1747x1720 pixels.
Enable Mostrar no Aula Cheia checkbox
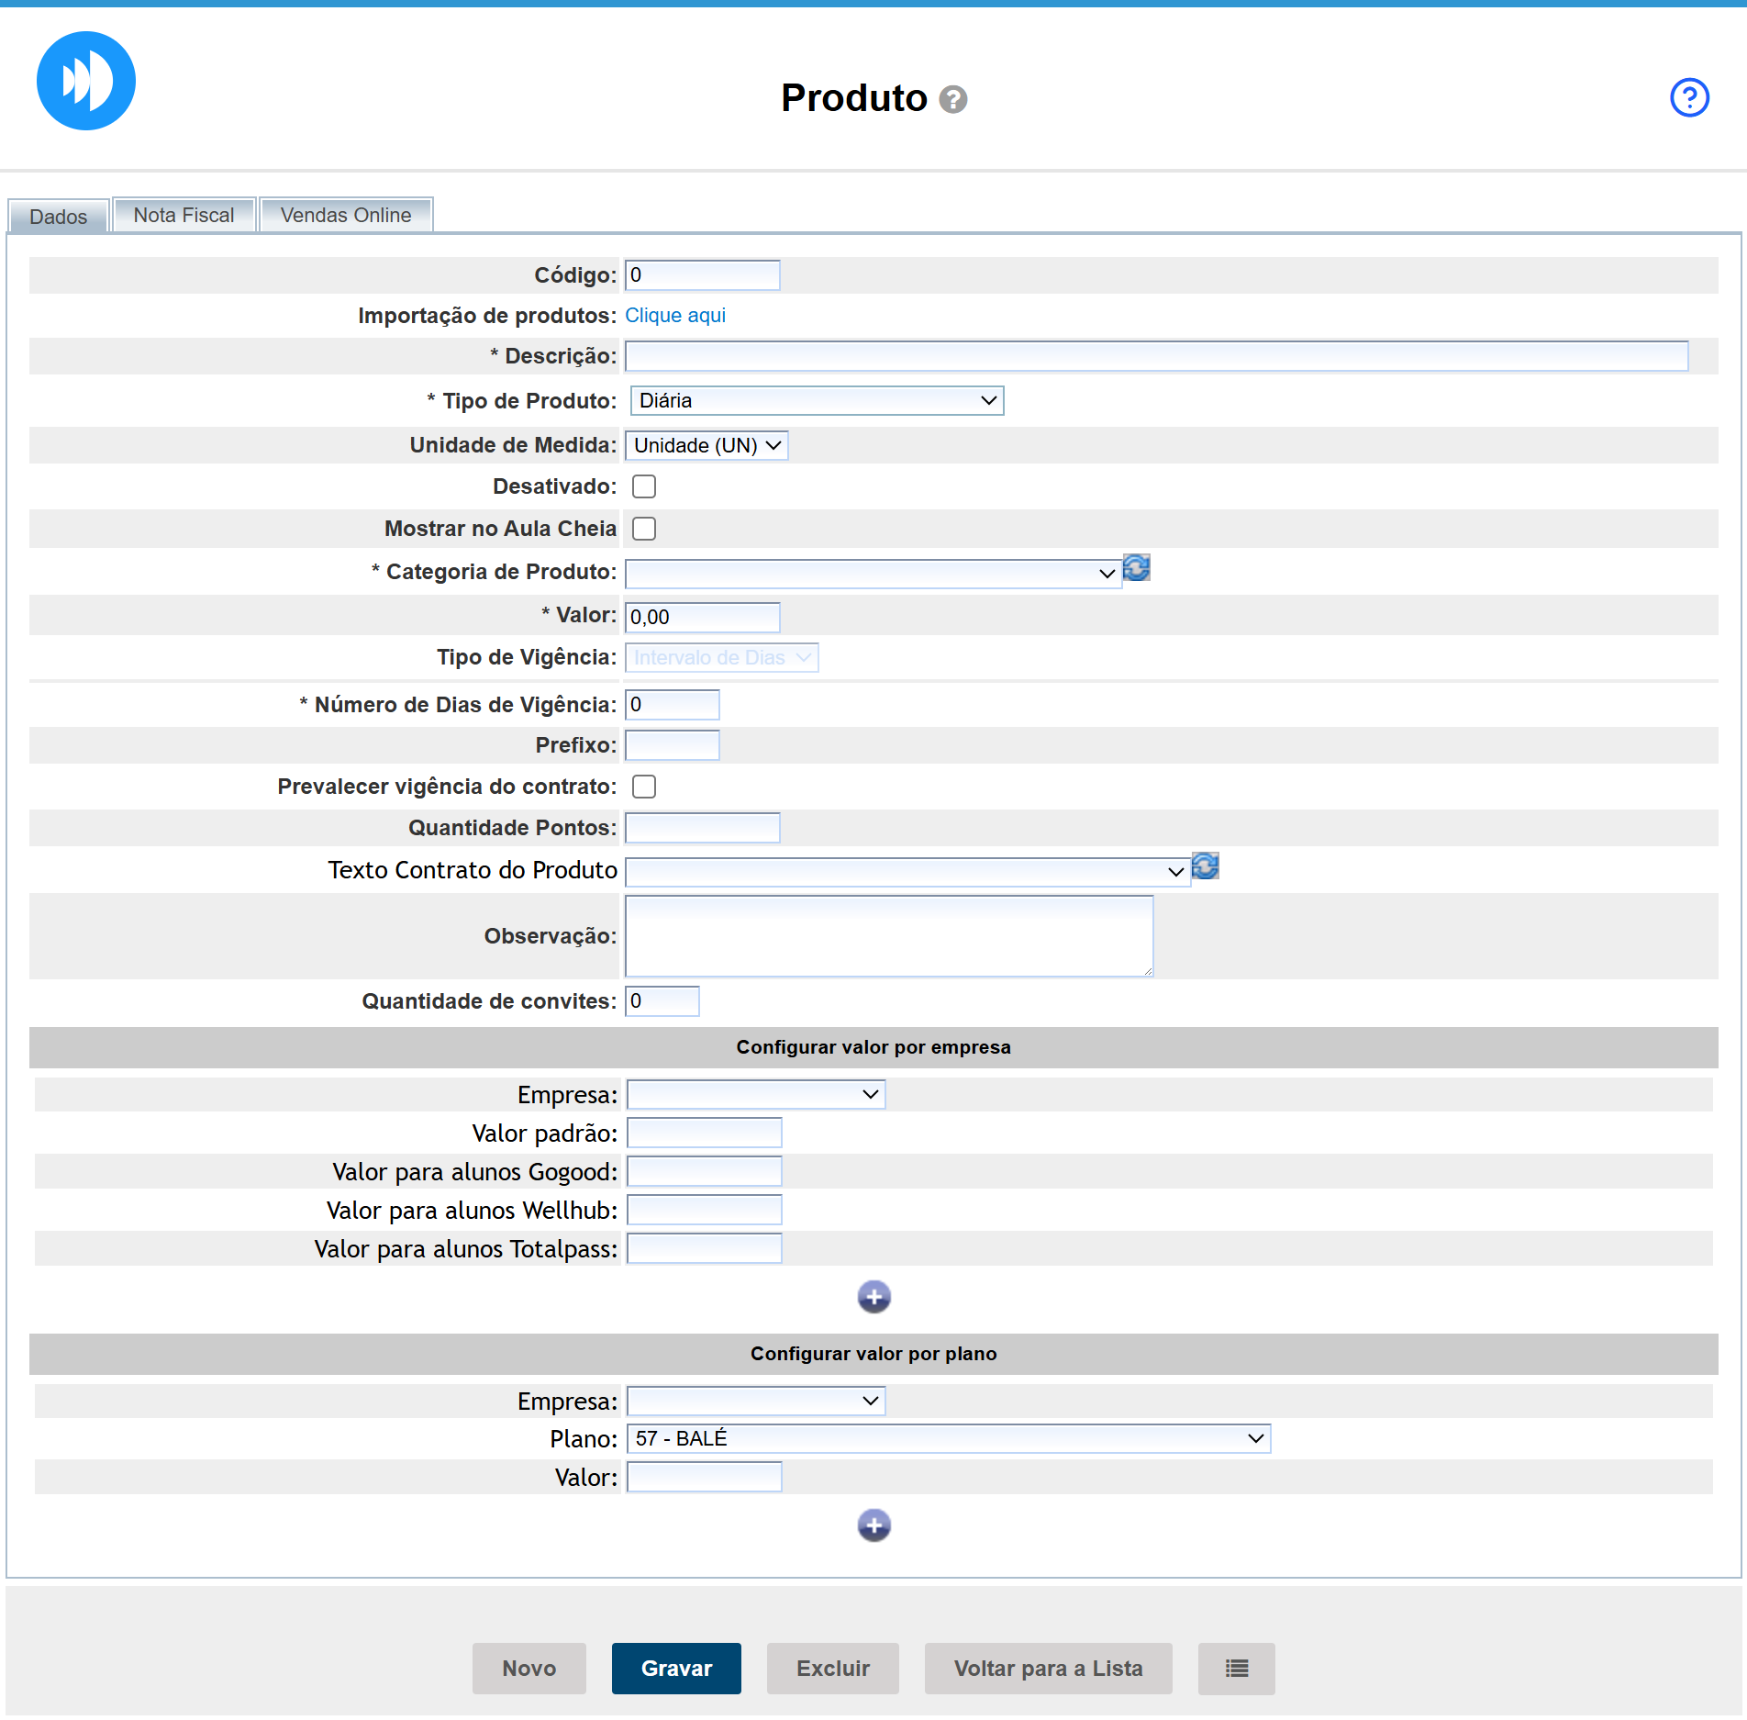click(x=644, y=529)
